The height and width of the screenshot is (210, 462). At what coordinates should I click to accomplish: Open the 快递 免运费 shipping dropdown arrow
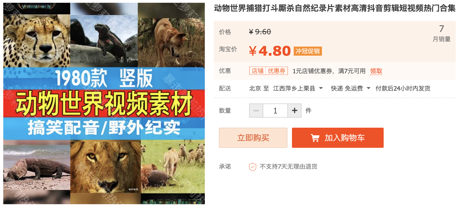(369, 88)
